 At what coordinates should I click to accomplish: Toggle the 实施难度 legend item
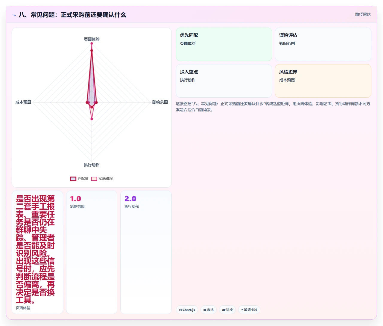click(x=102, y=179)
